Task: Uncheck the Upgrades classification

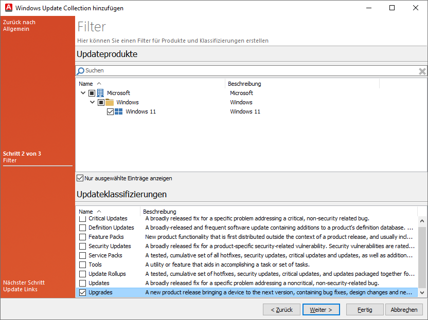Action: point(81,292)
